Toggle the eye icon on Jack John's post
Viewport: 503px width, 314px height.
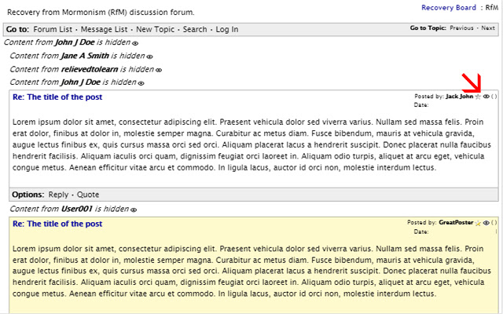point(486,97)
